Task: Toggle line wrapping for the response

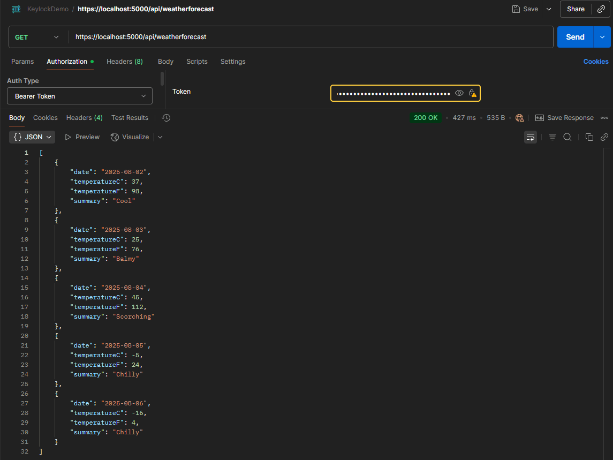Action: click(530, 137)
